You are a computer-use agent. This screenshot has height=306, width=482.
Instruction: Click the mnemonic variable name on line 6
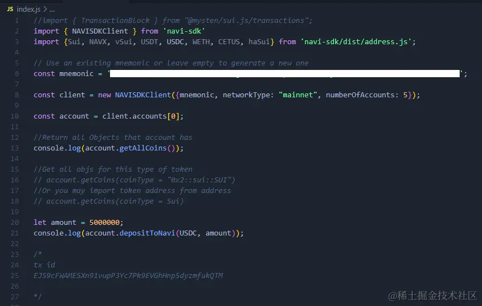(76, 74)
